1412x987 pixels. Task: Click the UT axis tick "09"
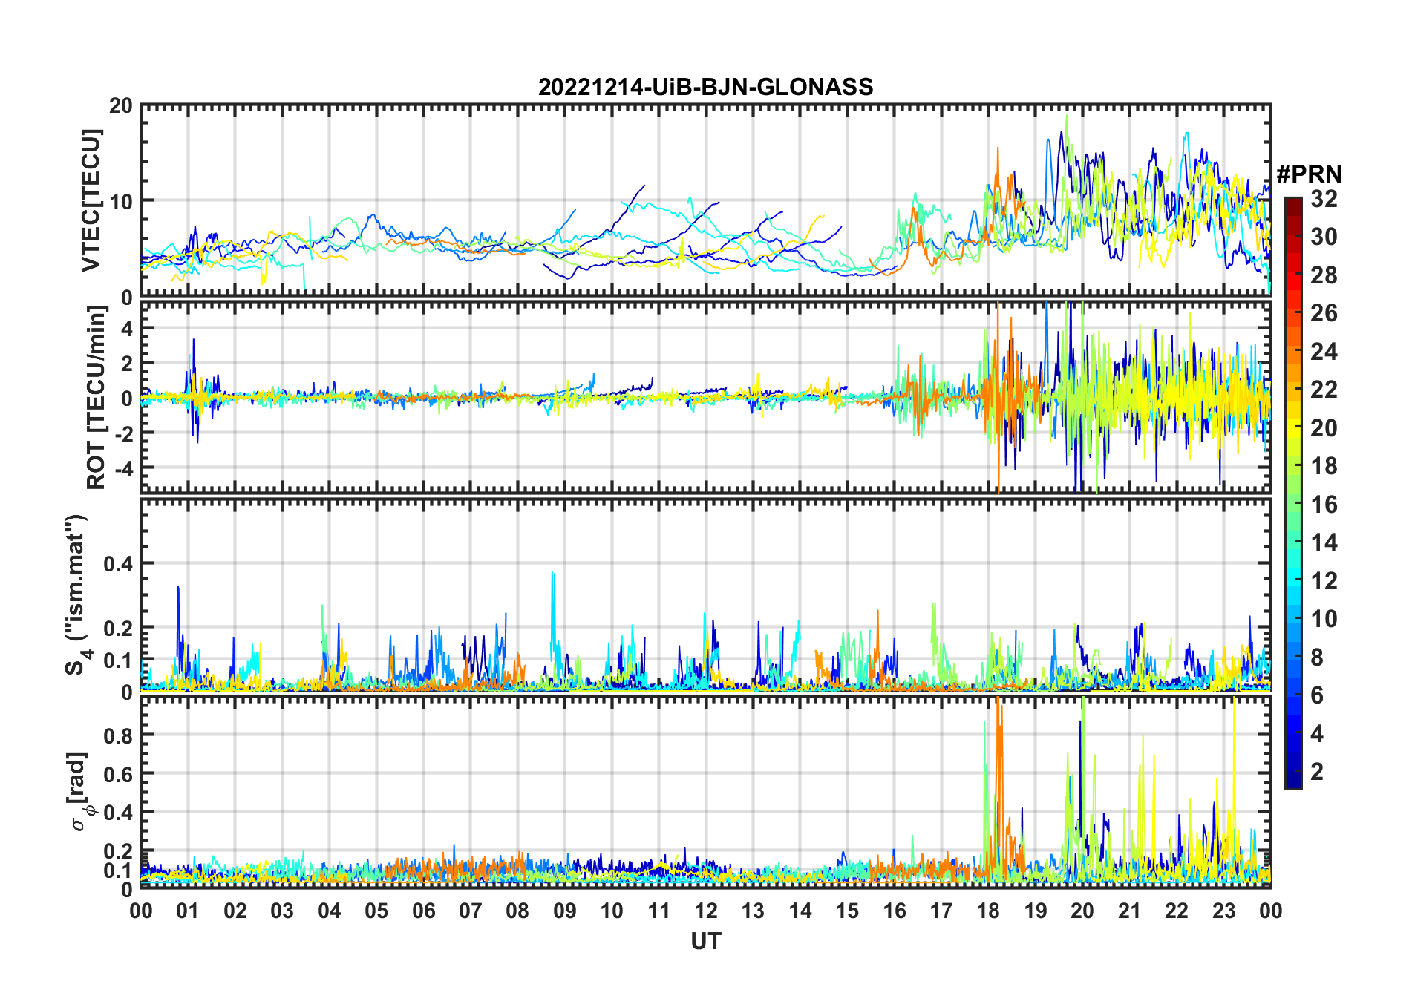[x=565, y=911]
